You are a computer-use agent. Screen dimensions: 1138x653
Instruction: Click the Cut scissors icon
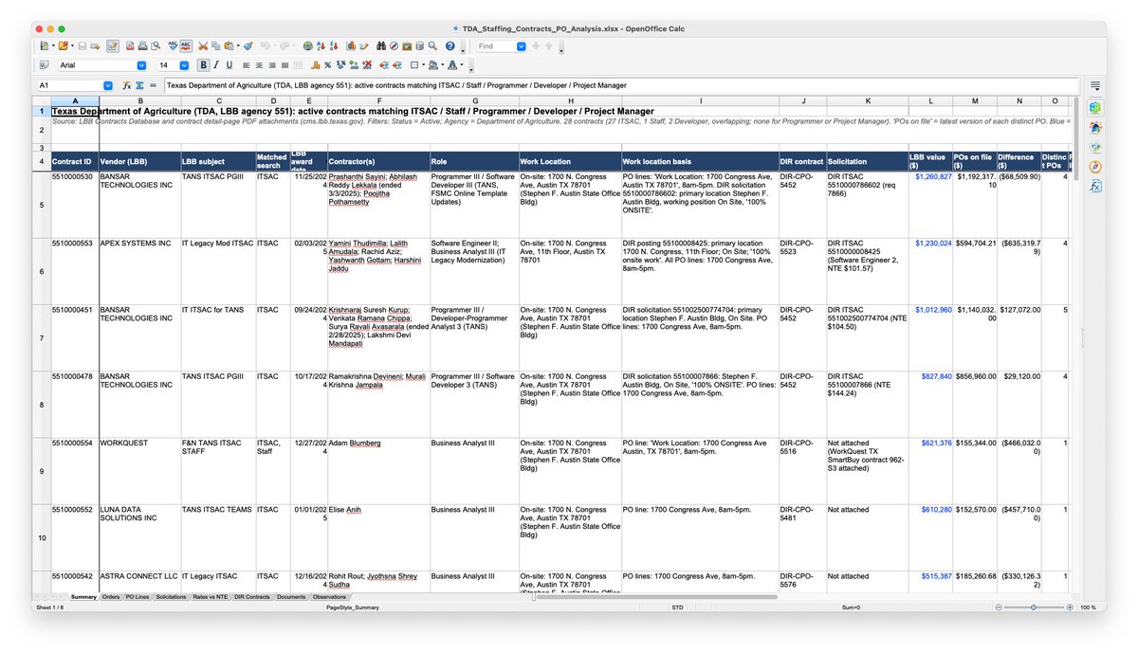click(203, 45)
